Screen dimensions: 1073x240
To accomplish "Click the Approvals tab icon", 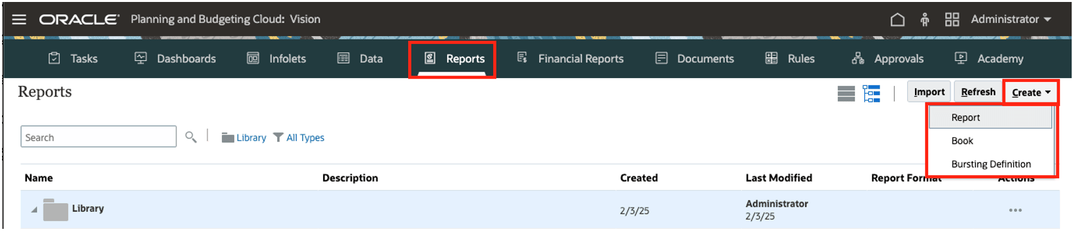I will (858, 58).
